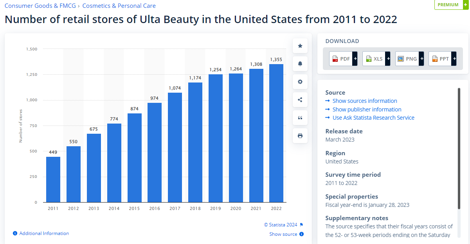Click the Release date value March 2023
This screenshot has width=470, height=244.
(x=340, y=140)
